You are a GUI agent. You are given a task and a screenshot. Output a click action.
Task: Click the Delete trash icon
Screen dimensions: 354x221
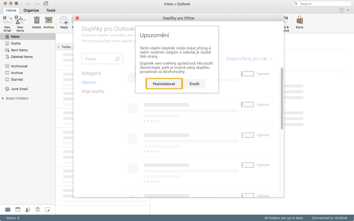(x=37, y=20)
